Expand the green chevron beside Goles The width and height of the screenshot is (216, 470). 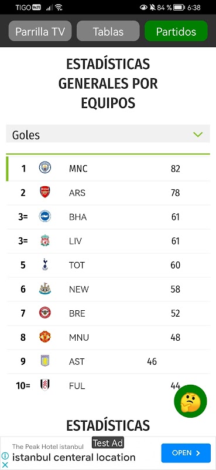pos(198,135)
